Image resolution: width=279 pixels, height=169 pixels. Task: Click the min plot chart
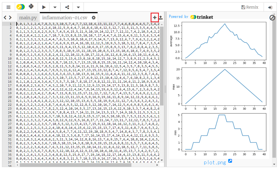tap(224, 132)
